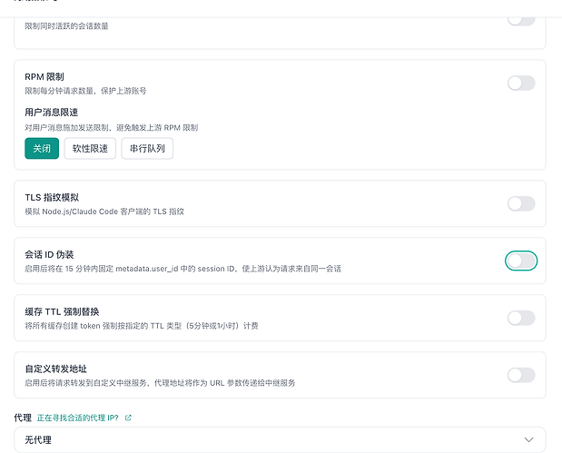Click the TTL 类型 billing description text
This screenshot has width=562, height=453.
142,326
